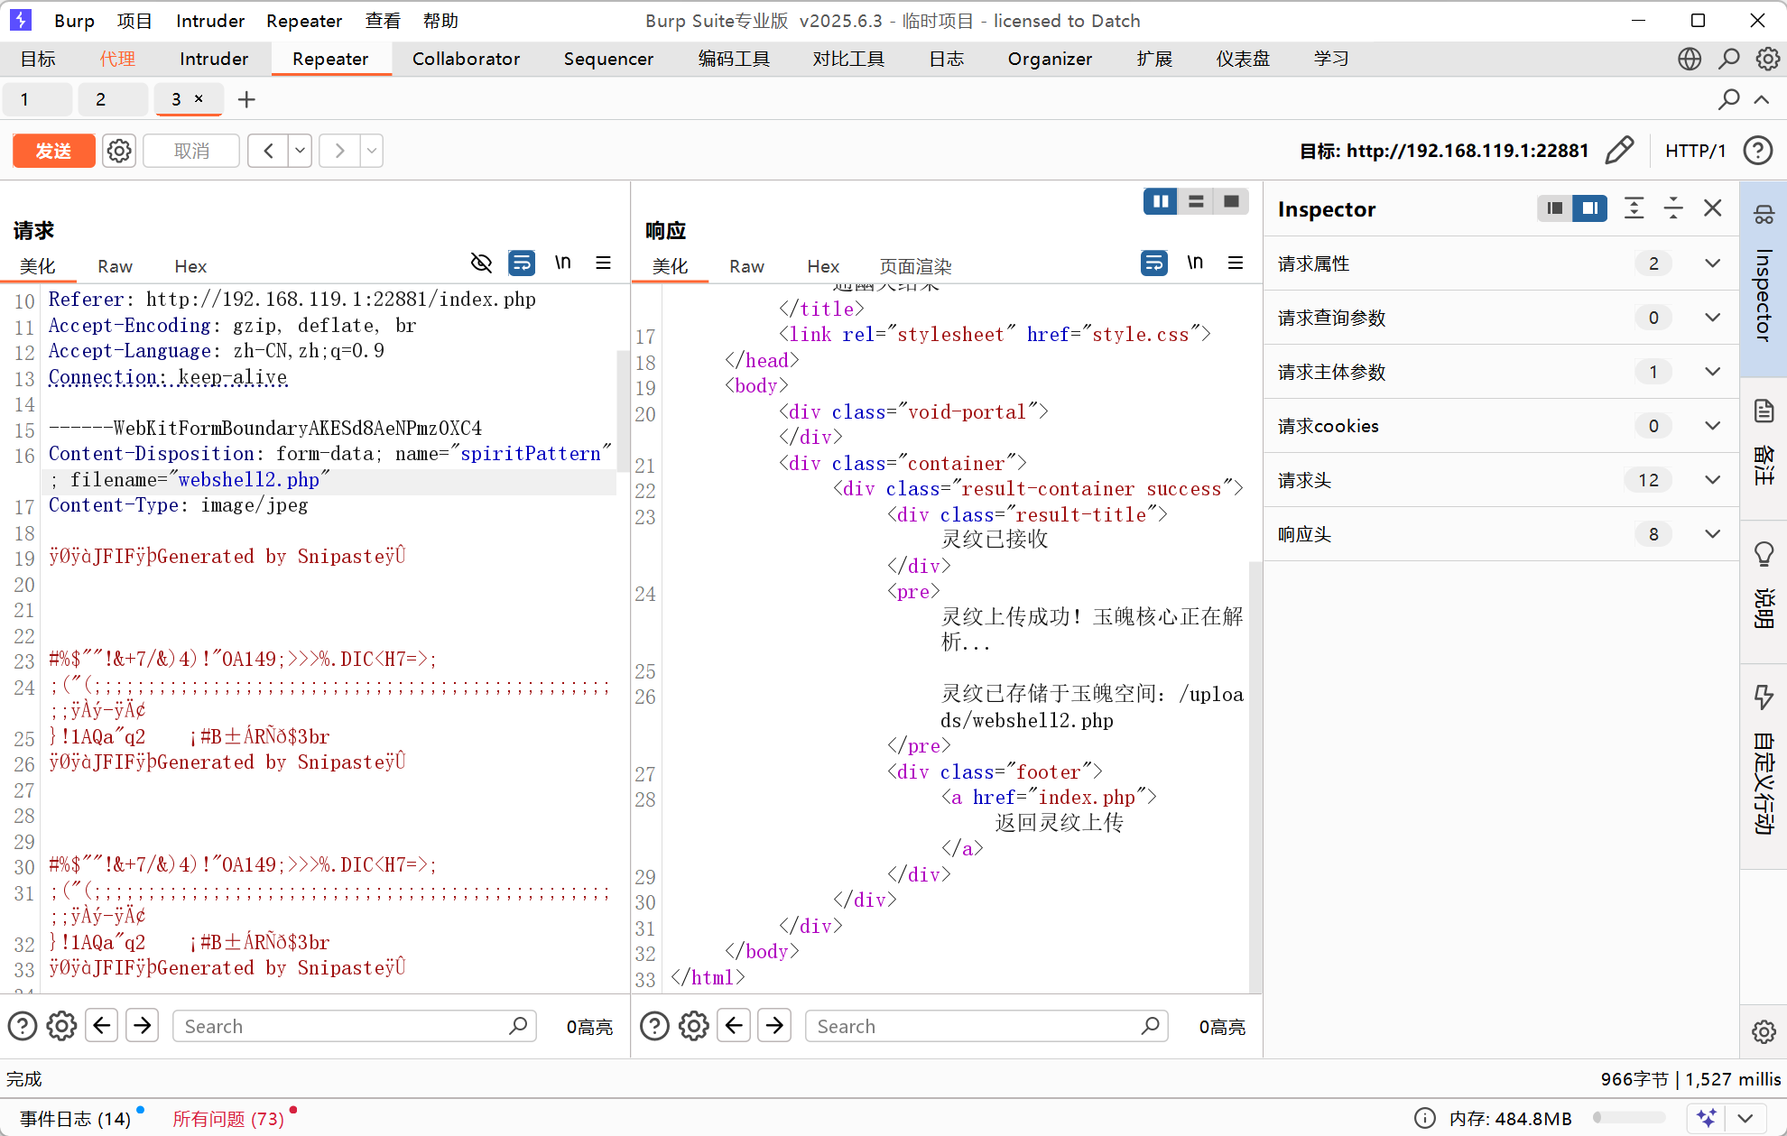Screen dimensions: 1787x1136
Task: Select the 页面渲染 response tab
Action: pos(915,266)
